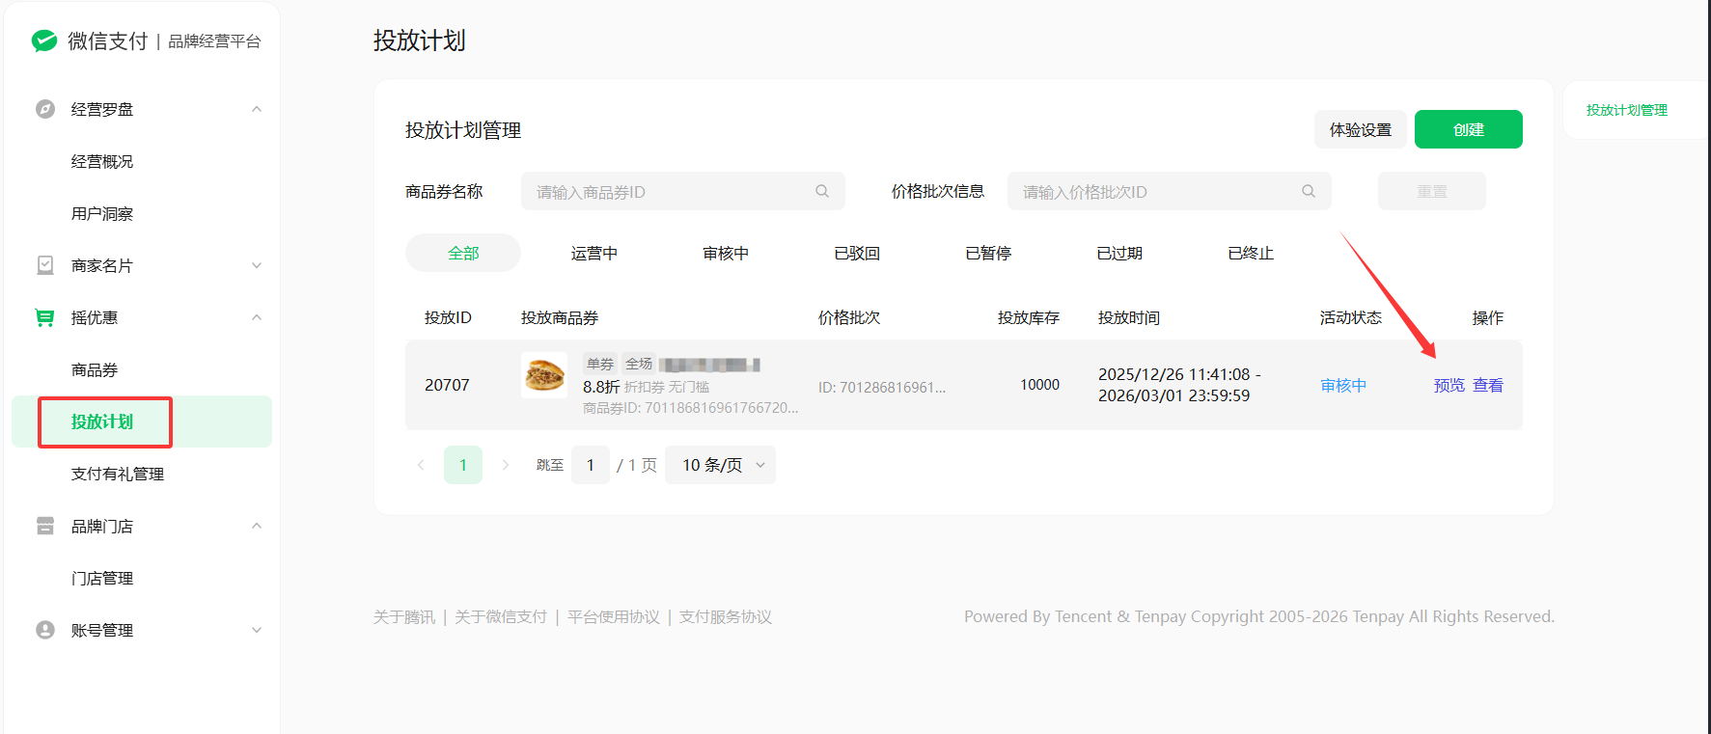Click the 商家名片 card icon
Viewport: 1711px width, 734px height.
click(45, 265)
